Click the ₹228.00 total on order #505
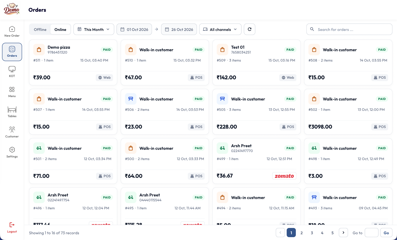This screenshot has width=397, height=240. pyautogui.click(x=227, y=127)
